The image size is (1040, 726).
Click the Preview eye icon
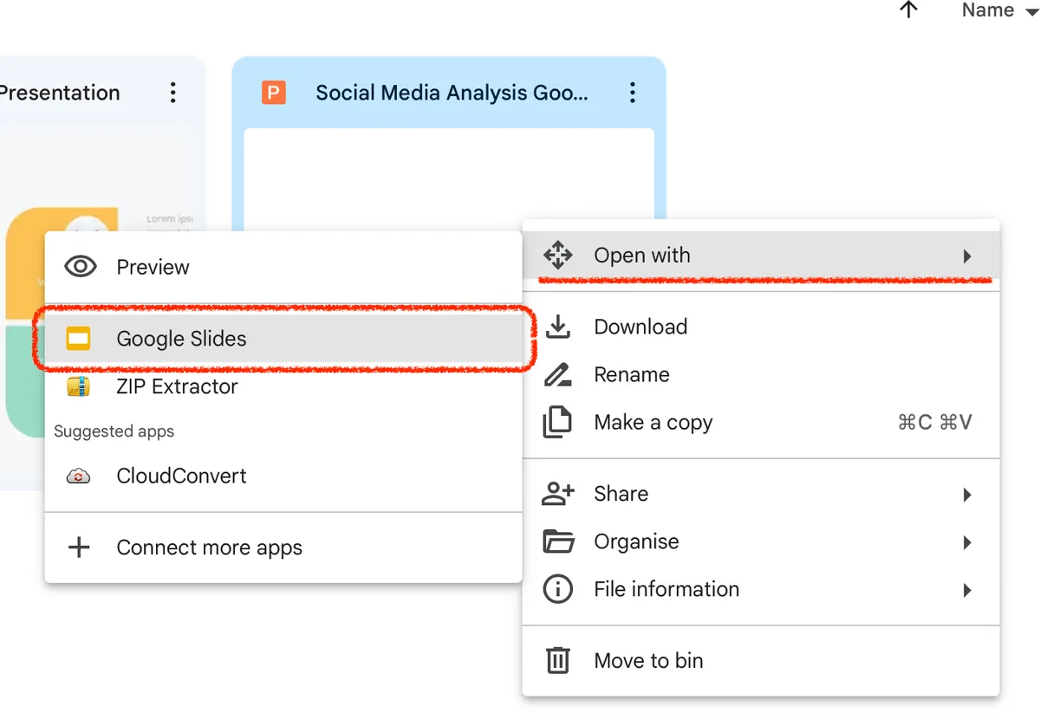(x=81, y=267)
